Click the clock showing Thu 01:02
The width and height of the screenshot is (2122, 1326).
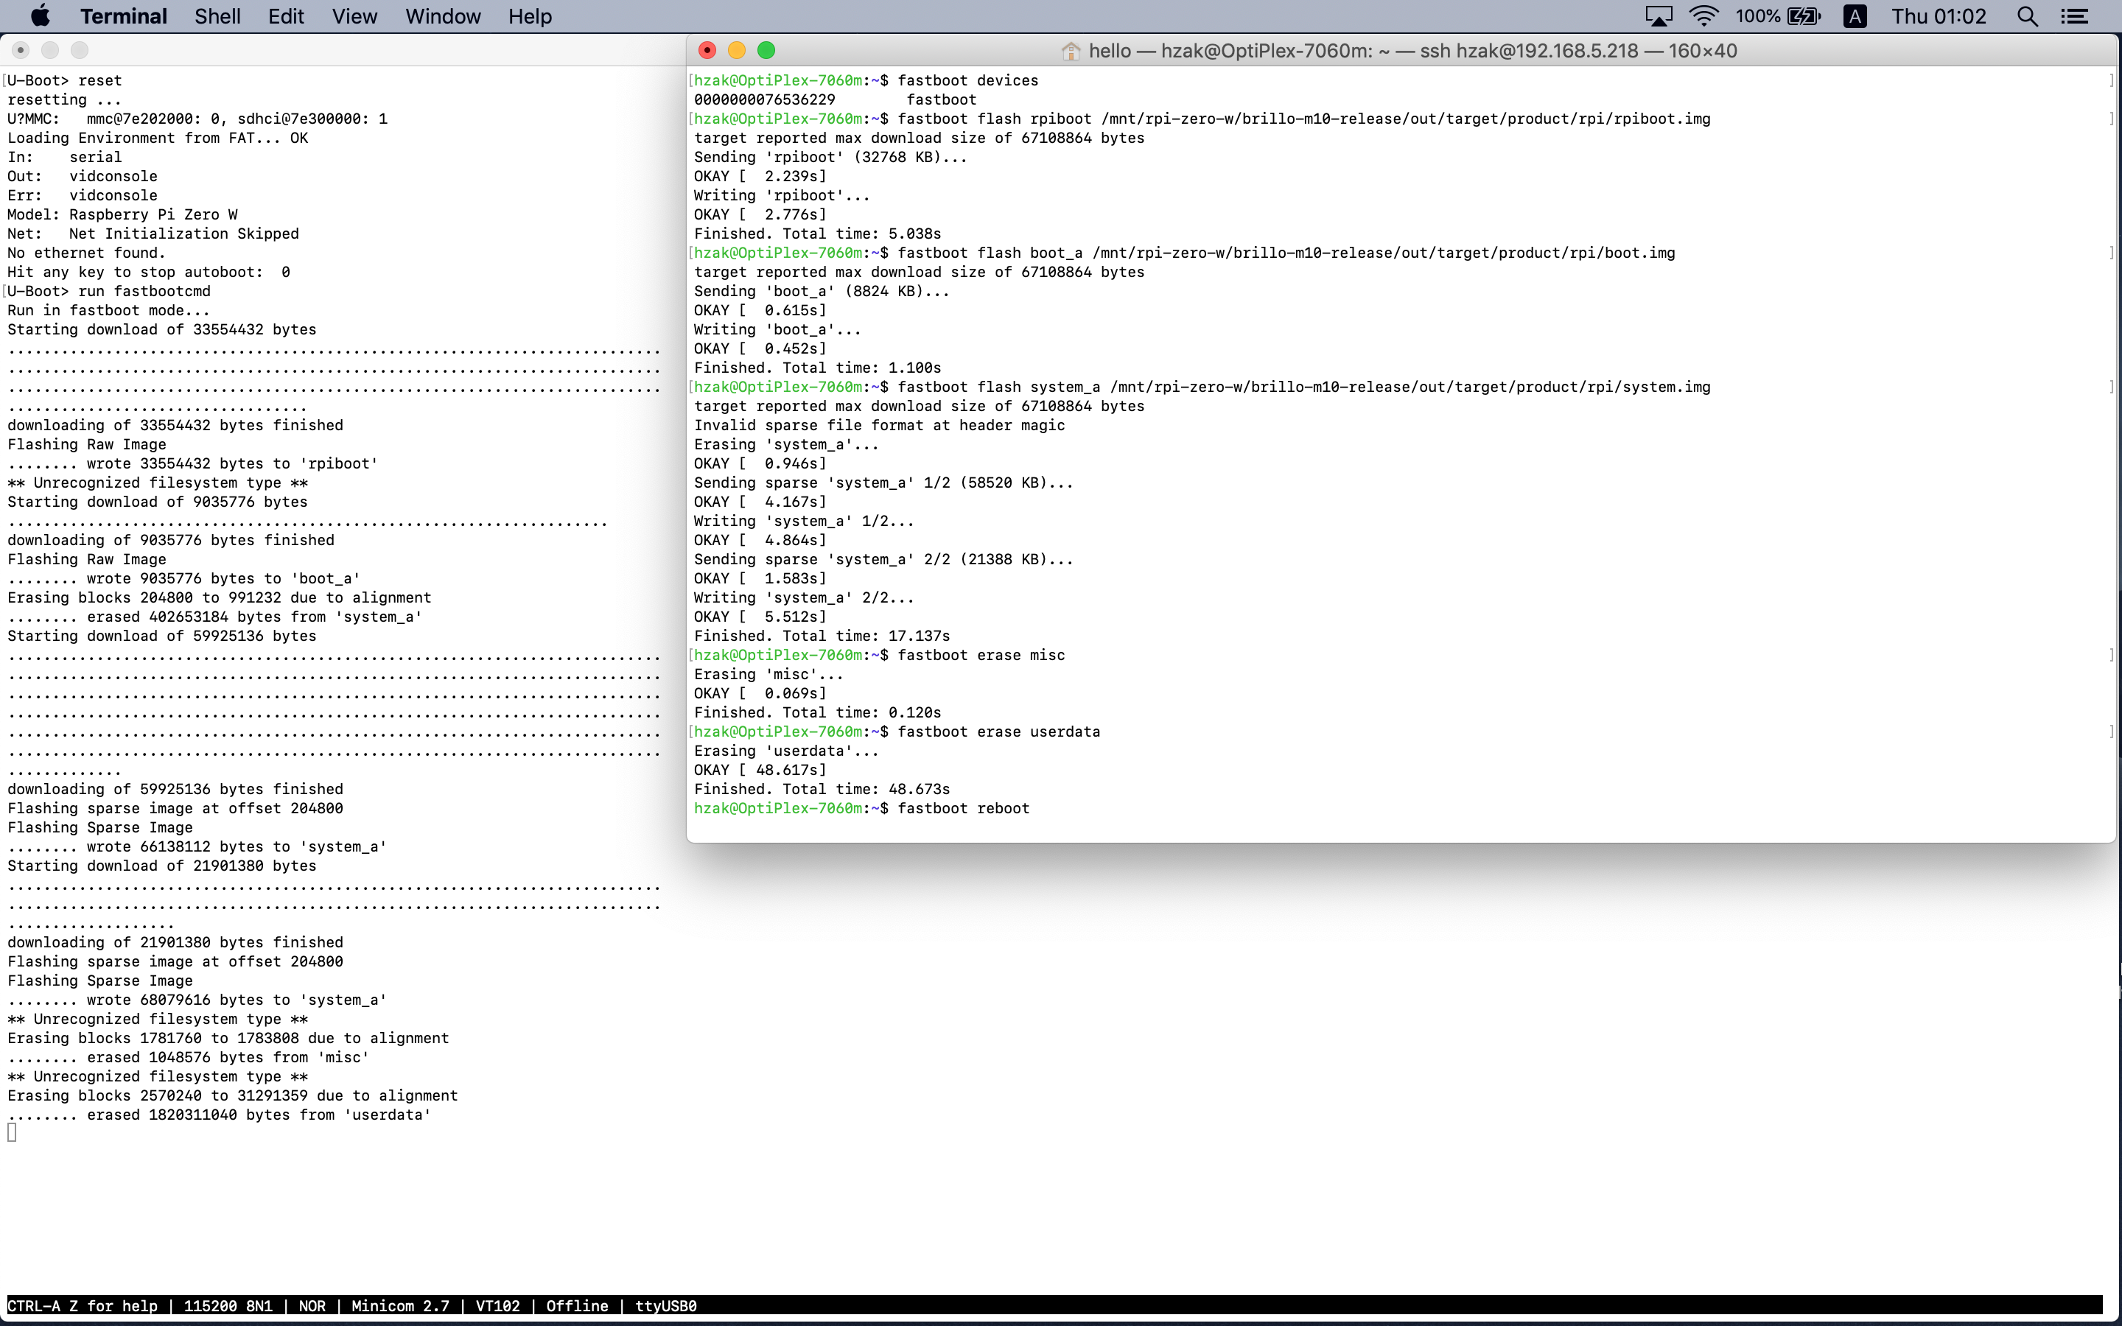coord(1938,15)
